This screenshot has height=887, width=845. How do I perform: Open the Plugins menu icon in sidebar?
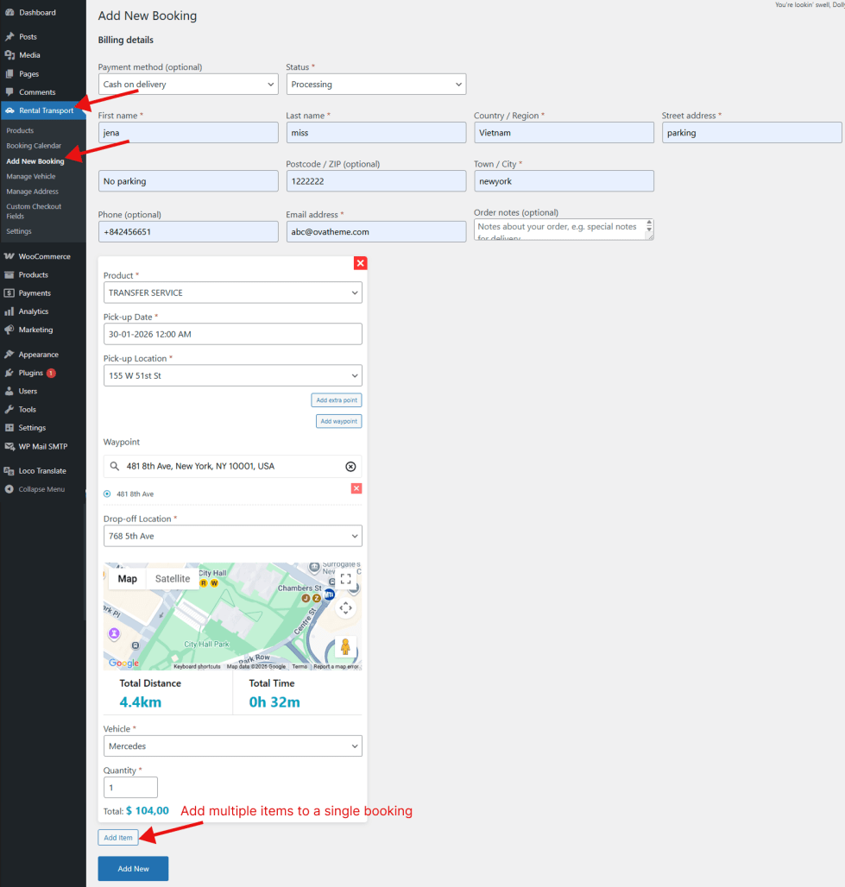pyautogui.click(x=9, y=373)
